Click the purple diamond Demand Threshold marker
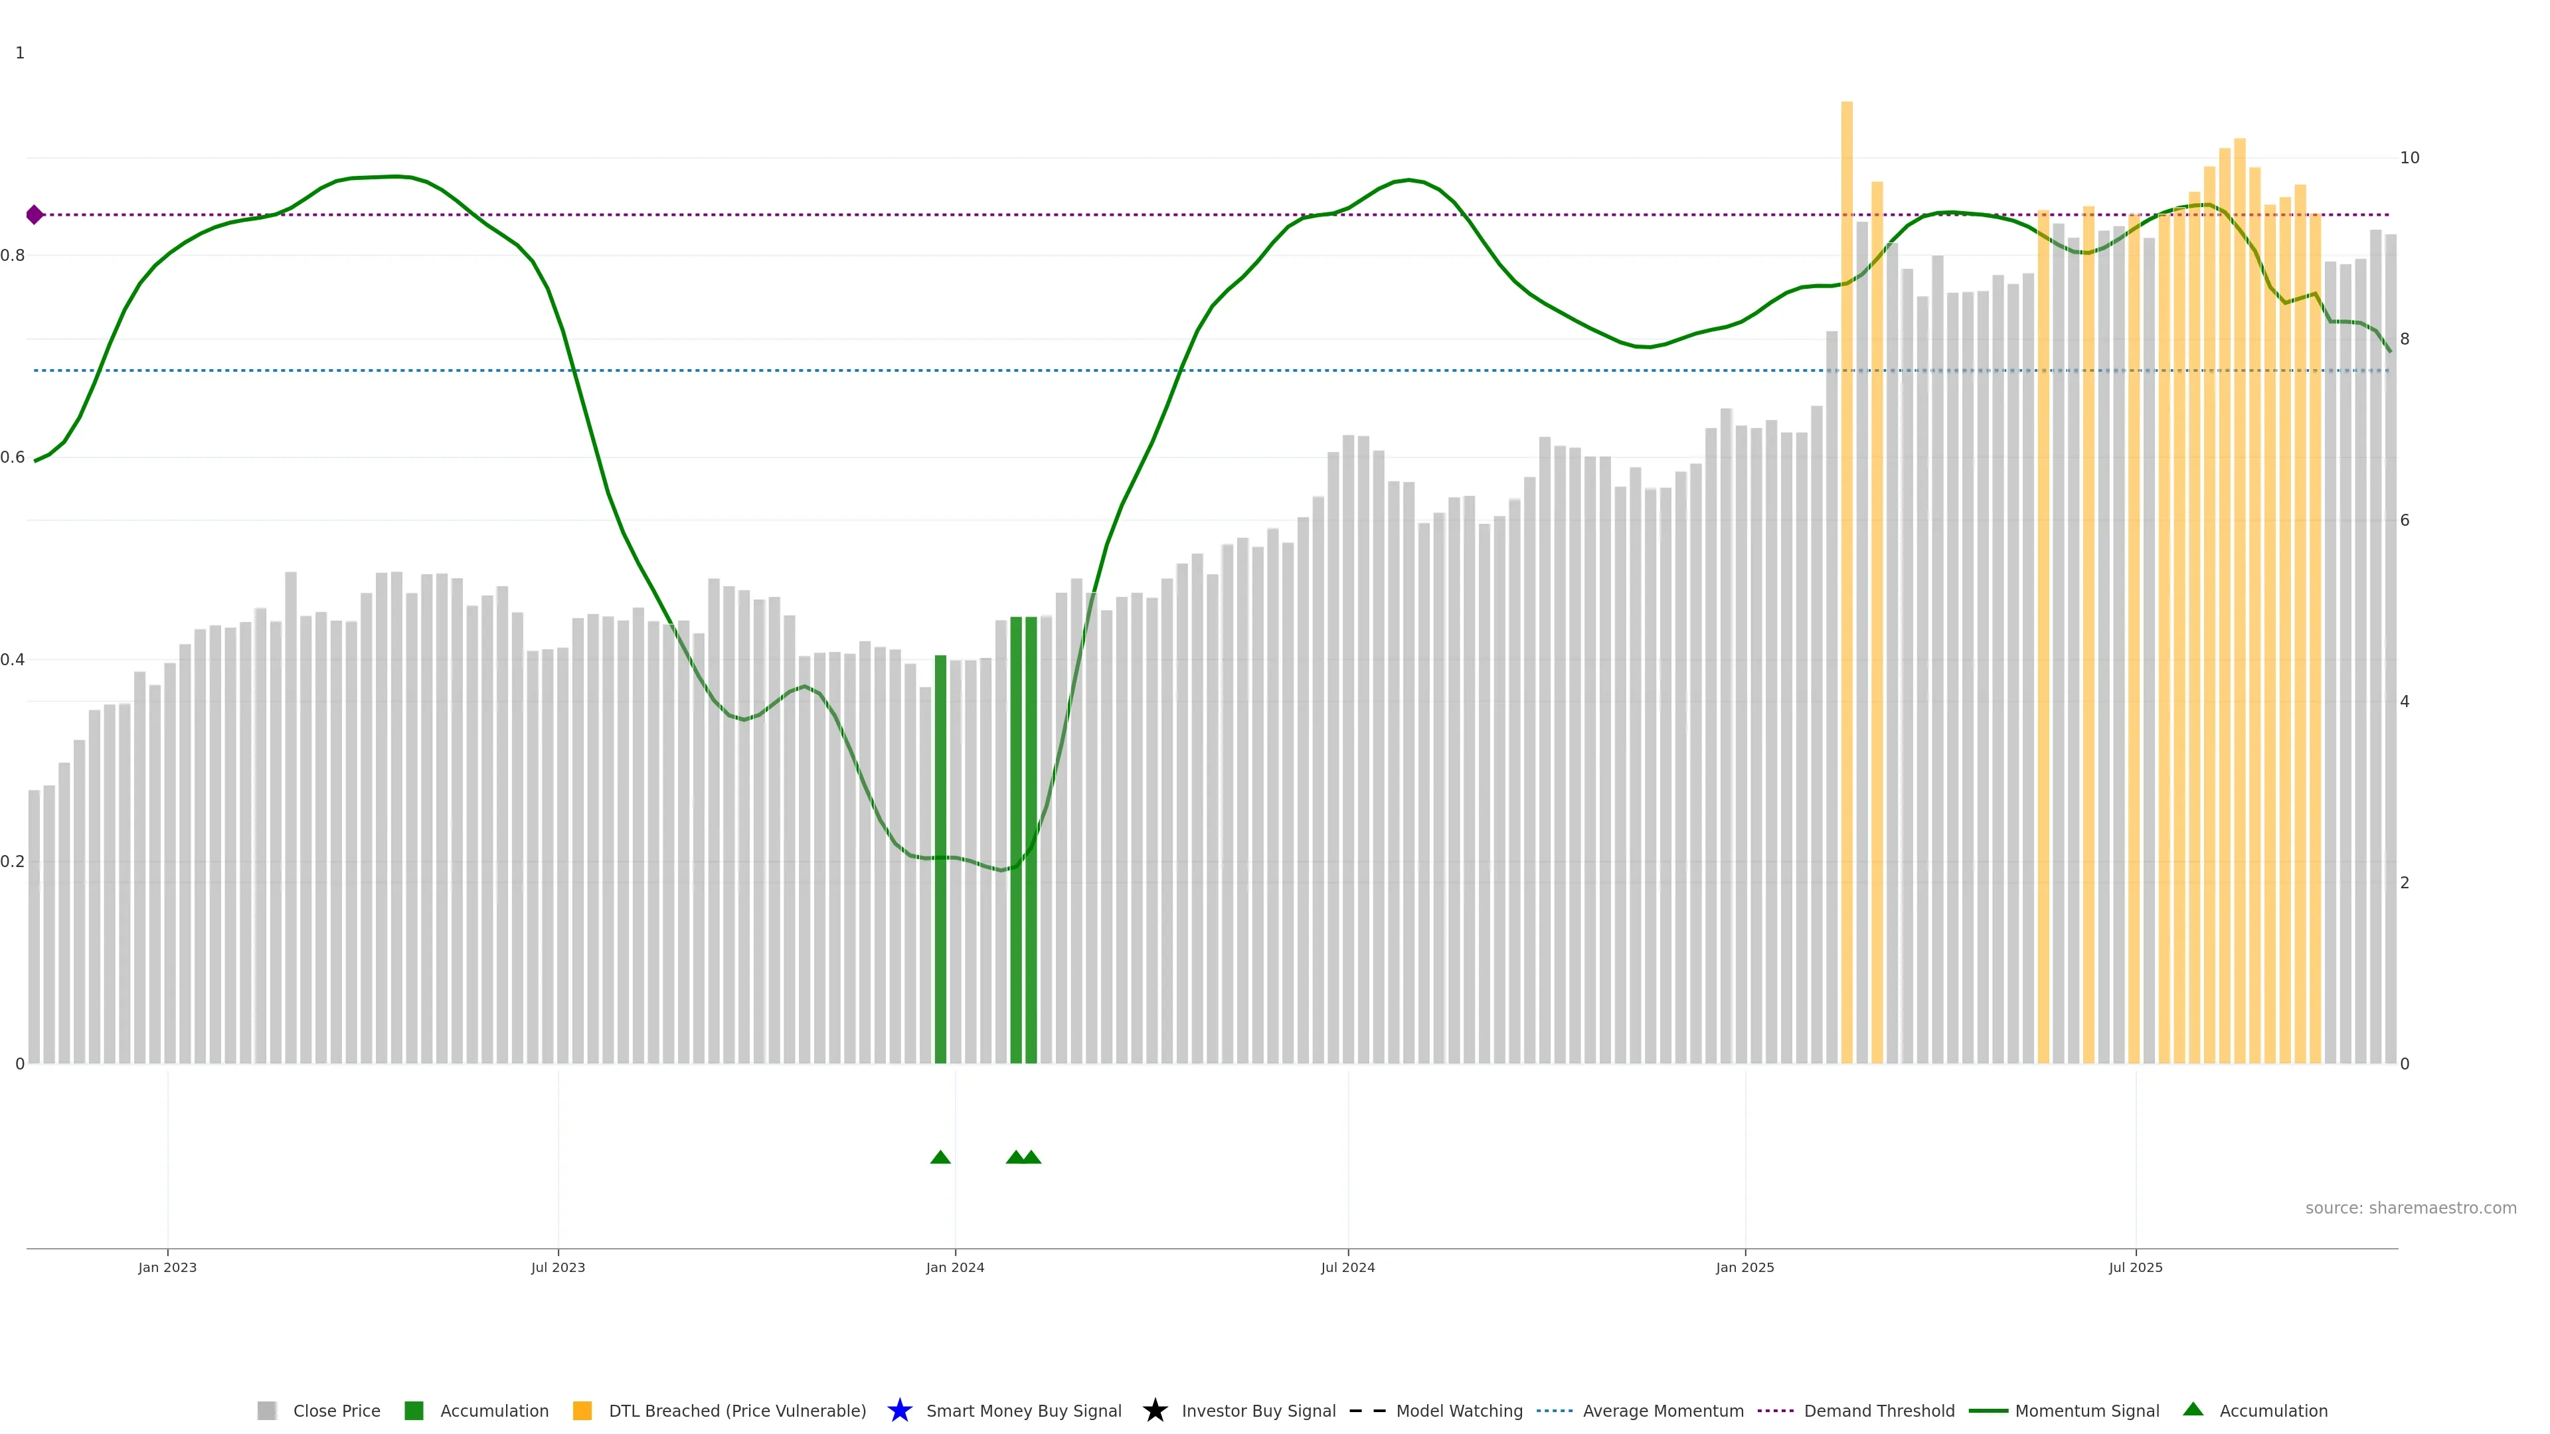The width and height of the screenshot is (2550, 1434). point(35,214)
